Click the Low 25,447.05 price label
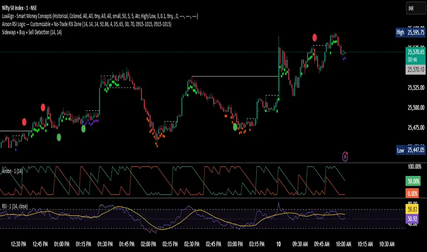This screenshot has width=427, height=252. click(410, 150)
